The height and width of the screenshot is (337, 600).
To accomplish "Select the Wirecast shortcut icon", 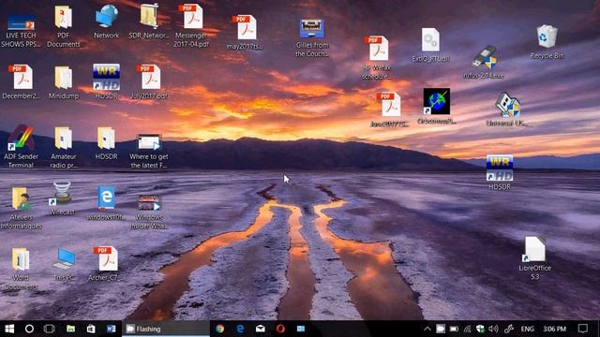I will 62,198.
